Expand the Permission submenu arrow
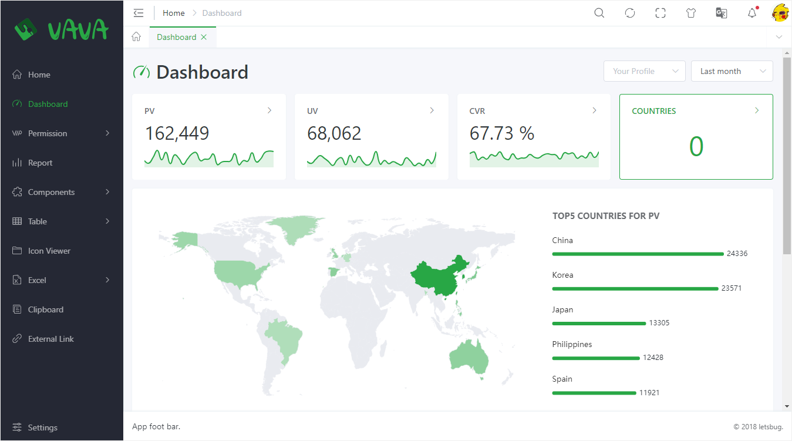 tap(107, 133)
